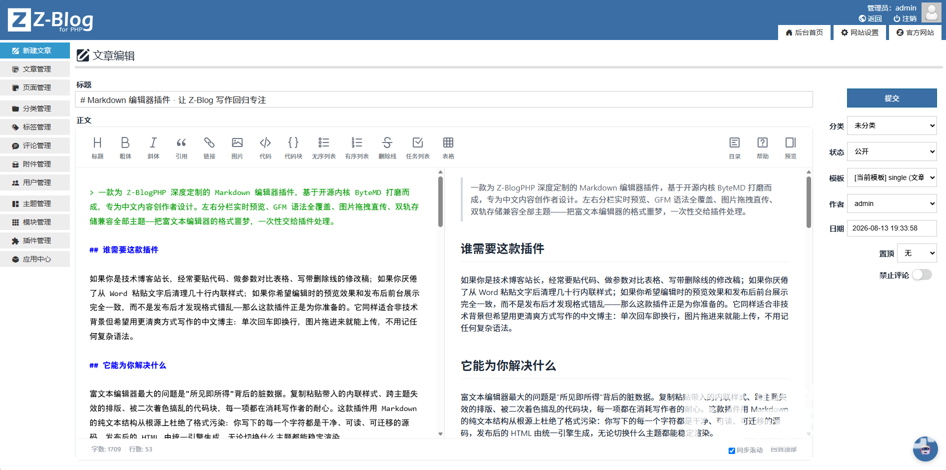
Task: Toggle the 同步滚动 checkbox
Action: tap(732, 450)
